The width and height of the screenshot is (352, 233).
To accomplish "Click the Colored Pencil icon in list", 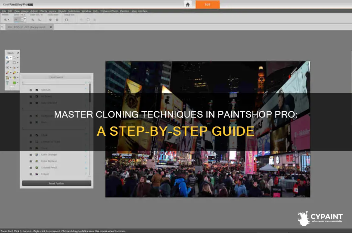I will pyautogui.click(x=36, y=168).
